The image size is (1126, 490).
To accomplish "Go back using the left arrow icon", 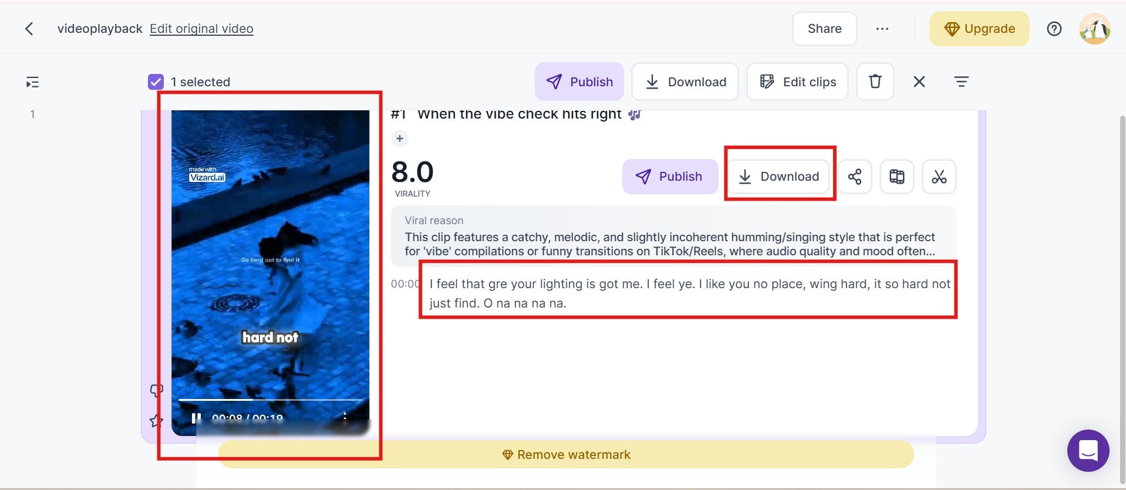I will (29, 29).
